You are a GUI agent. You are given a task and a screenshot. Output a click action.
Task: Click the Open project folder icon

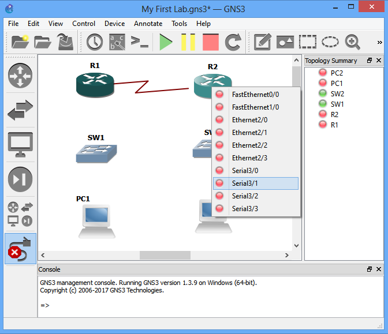click(x=43, y=42)
